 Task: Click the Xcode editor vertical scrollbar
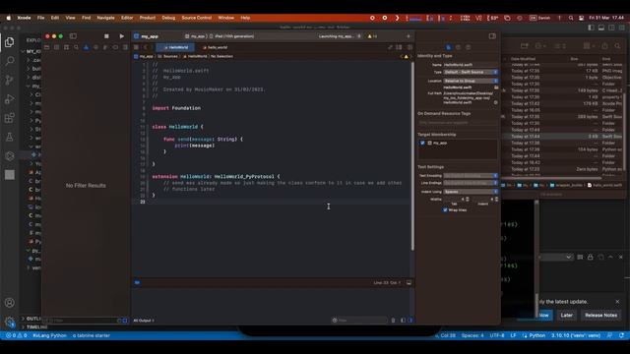[412, 156]
